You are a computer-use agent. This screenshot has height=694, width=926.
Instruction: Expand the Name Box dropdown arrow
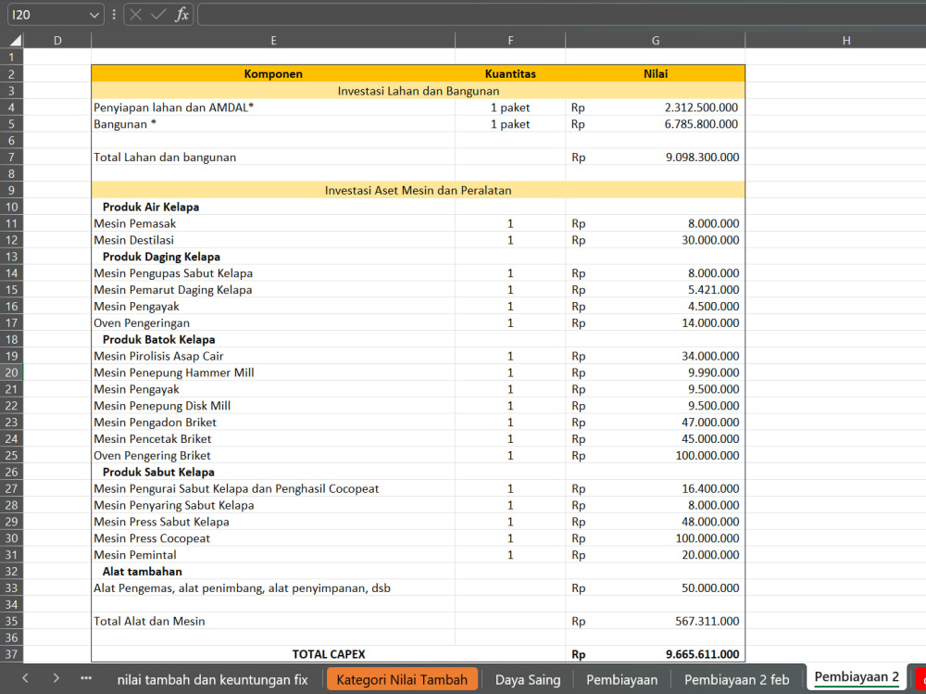(94, 15)
